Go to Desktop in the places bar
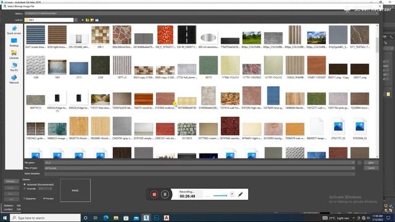This screenshot has height=222, width=395. [x=14, y=43]
